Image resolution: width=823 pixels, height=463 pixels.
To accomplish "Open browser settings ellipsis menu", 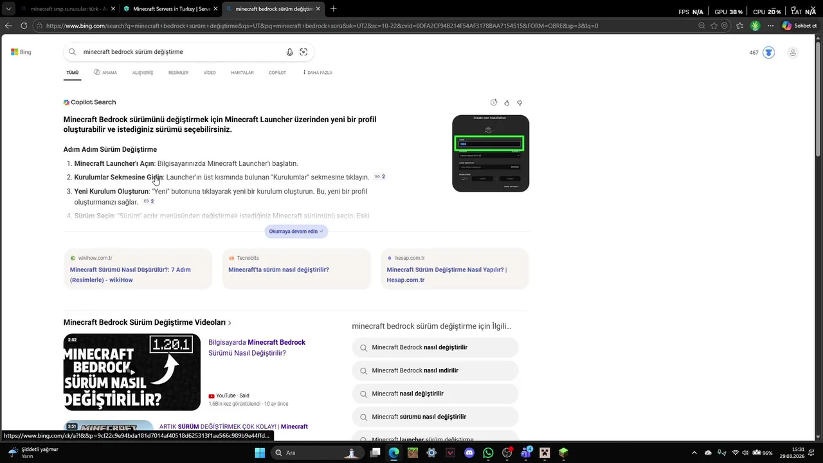I will tap(770, 26).
